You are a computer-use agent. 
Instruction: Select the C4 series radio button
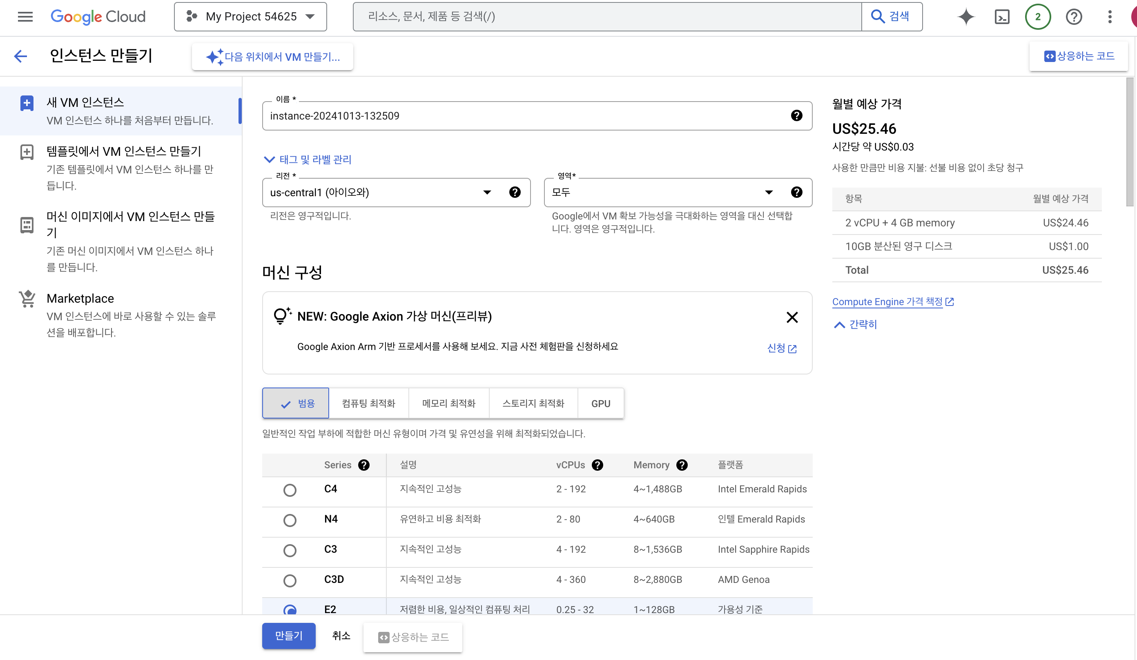coord(290,490)
